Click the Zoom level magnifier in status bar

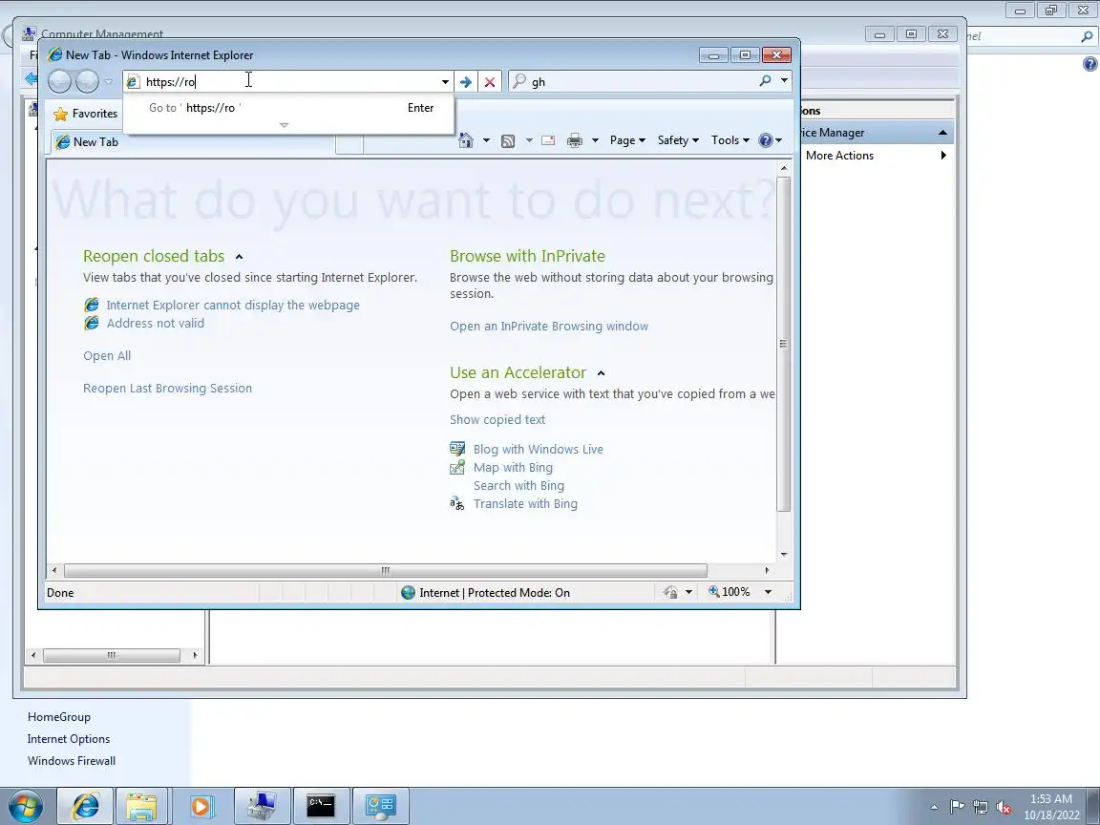(x=713, y=591)
